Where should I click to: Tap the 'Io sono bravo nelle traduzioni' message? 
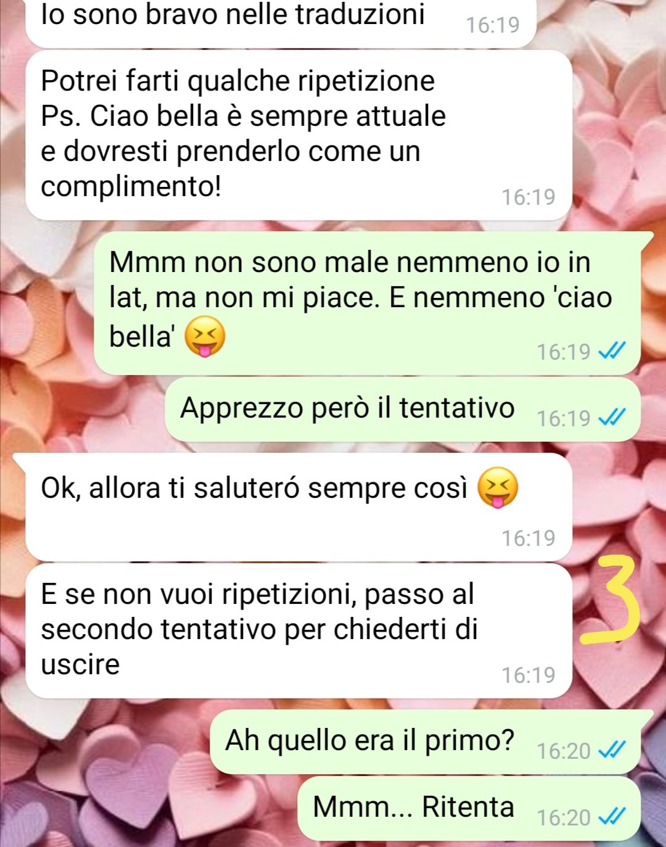281,22
